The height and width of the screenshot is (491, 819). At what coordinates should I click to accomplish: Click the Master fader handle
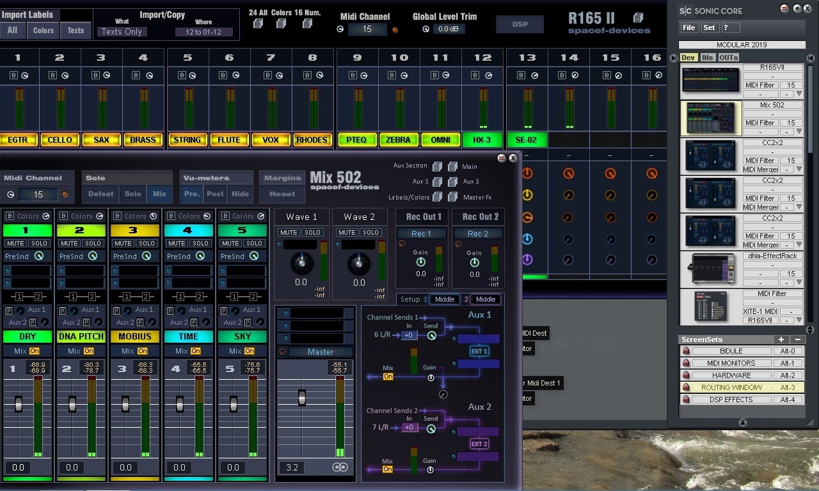click(x=302, y=398)
